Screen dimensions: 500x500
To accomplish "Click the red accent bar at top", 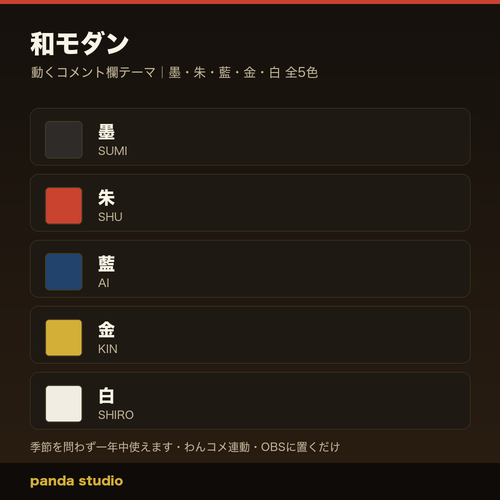I will 250,2.
